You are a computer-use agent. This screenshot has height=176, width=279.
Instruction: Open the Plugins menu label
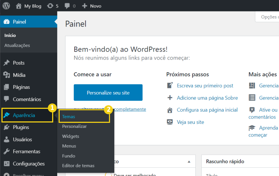21,127
